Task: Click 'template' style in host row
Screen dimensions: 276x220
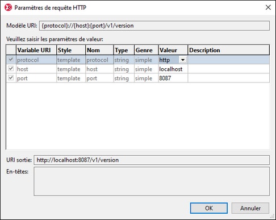Action: pyautogui.click(x=71, y=69)
